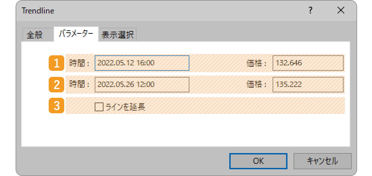
Task: Click the Trendline title bar text
Action: click(38, 11)
